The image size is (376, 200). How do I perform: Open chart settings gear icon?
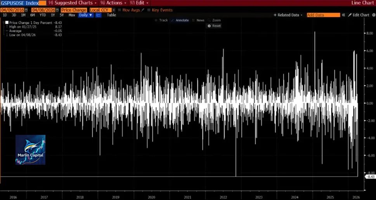pos(373,15)
